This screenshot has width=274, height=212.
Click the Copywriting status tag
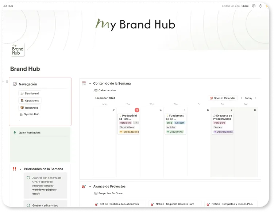pyautogui.click(x=175, y=132)
